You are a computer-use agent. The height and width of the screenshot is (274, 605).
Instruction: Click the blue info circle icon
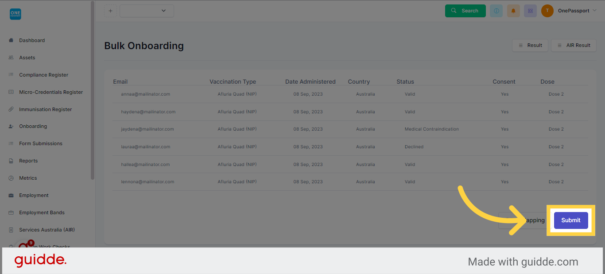click(x=496, y=11)
